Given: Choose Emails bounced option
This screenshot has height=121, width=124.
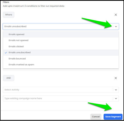Looking at the screenshot, I should pyautogui.click(x=61, y=59).
